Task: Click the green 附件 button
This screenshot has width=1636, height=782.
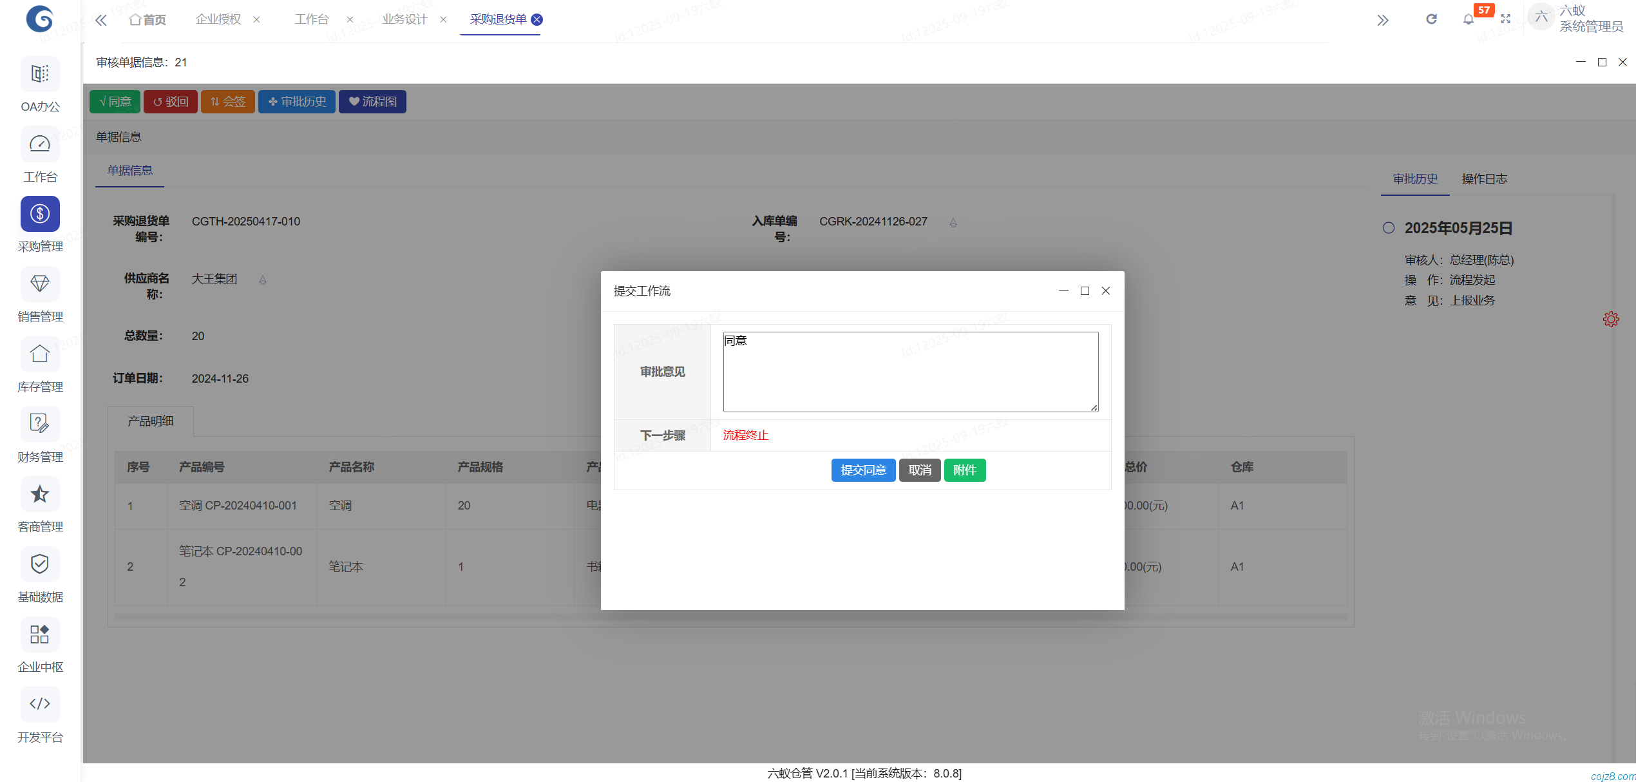Action: point(964,470)
